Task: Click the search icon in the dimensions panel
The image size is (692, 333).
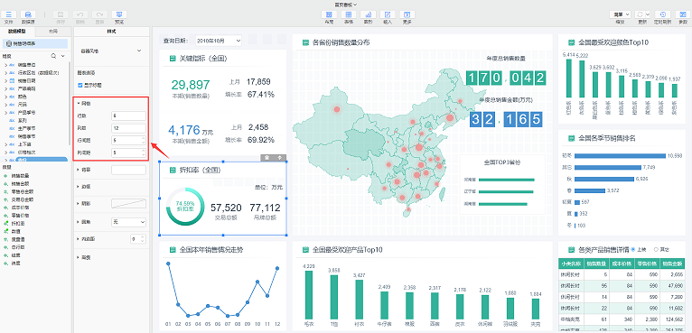Action: pos(54,56)
